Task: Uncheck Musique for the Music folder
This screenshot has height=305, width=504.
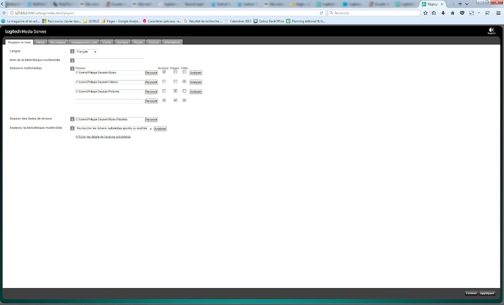Action: (x=164, y=72)
